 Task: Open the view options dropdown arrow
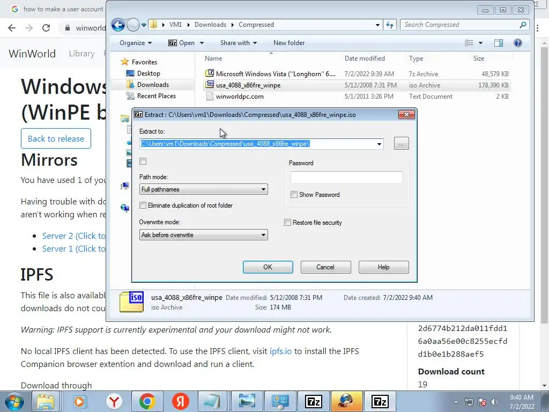[480, 43]
